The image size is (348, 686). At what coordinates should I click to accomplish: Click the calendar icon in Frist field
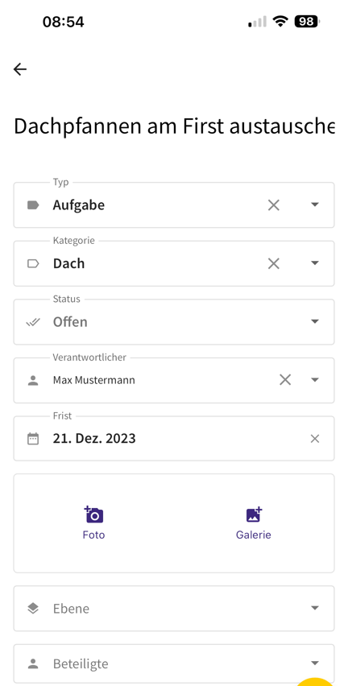tap(33, 438)
